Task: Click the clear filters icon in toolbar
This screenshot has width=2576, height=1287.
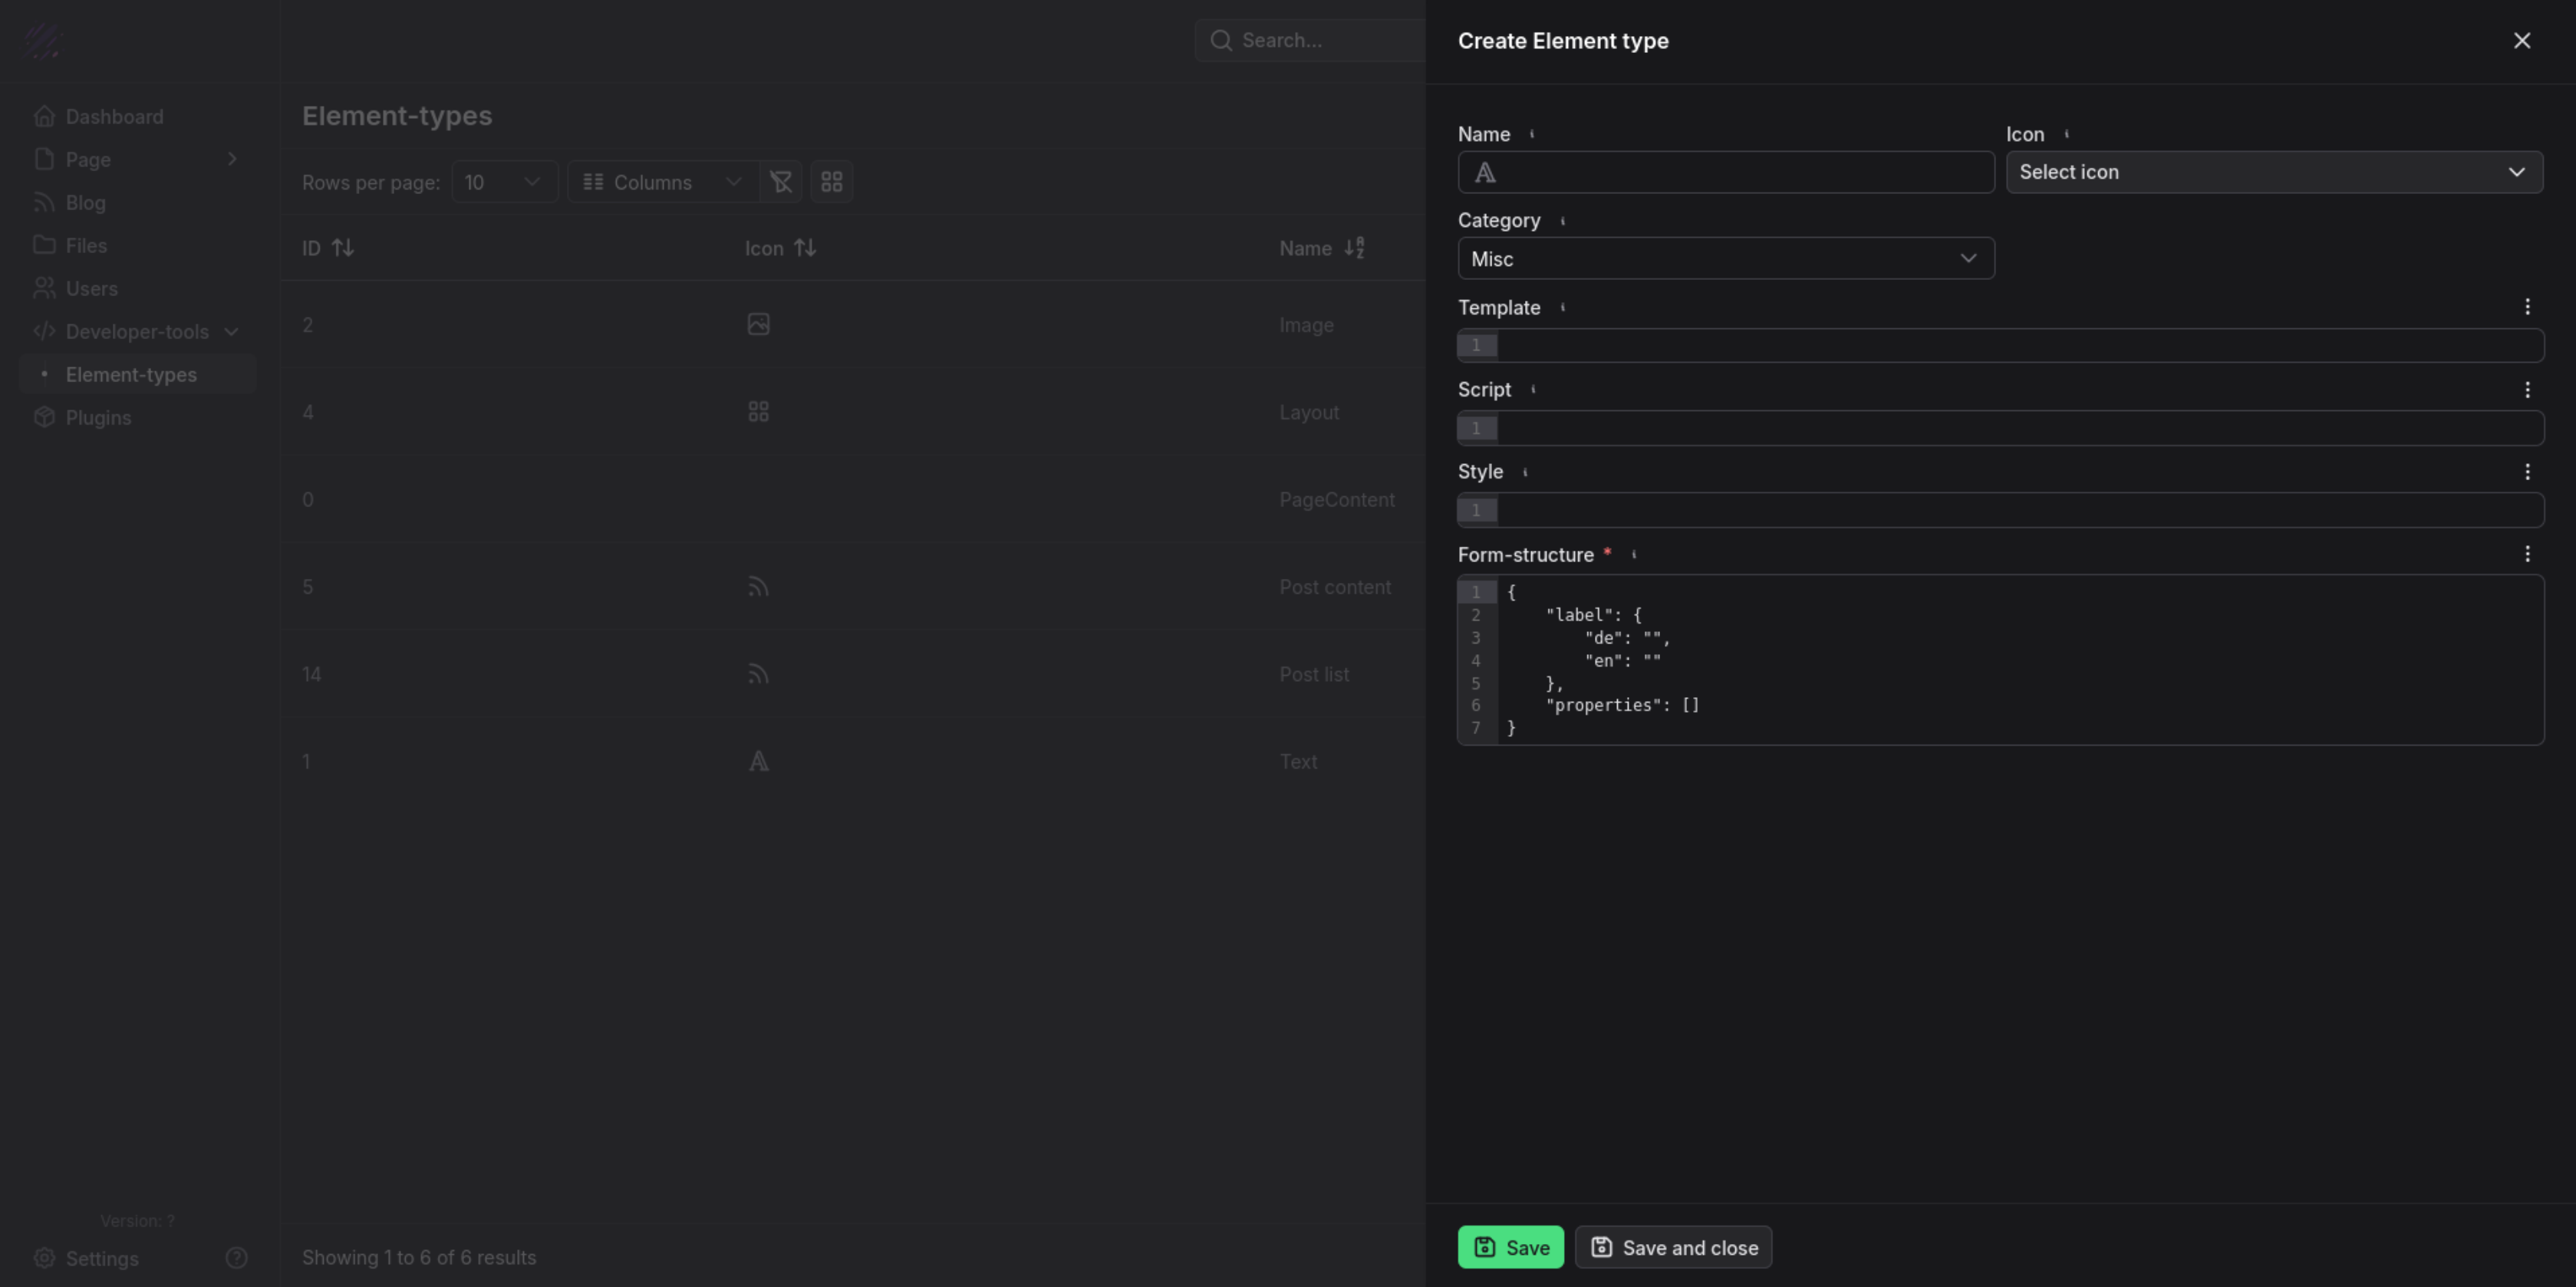Action: (780, 182)
